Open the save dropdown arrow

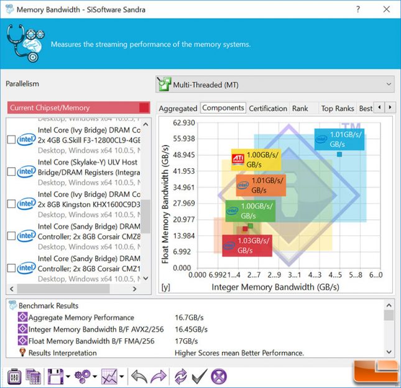pos(68,376)
